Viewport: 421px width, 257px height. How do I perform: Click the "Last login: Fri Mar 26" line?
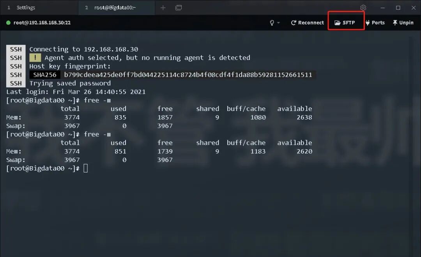coord(76,92)
